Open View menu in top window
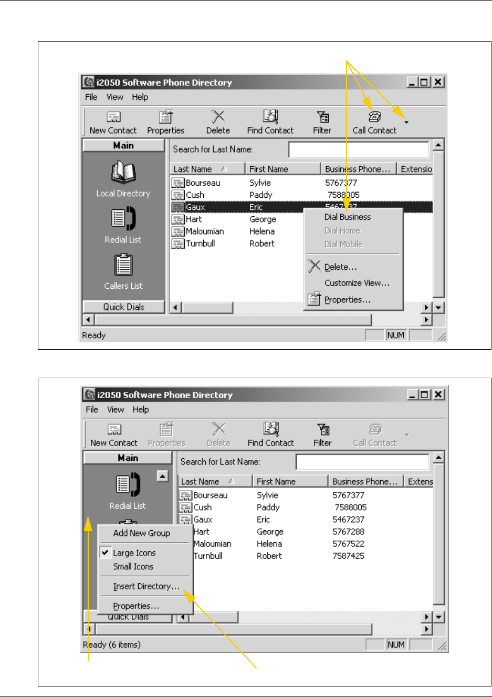Screen dimensions: 492x697 click(x=114, y=97)
